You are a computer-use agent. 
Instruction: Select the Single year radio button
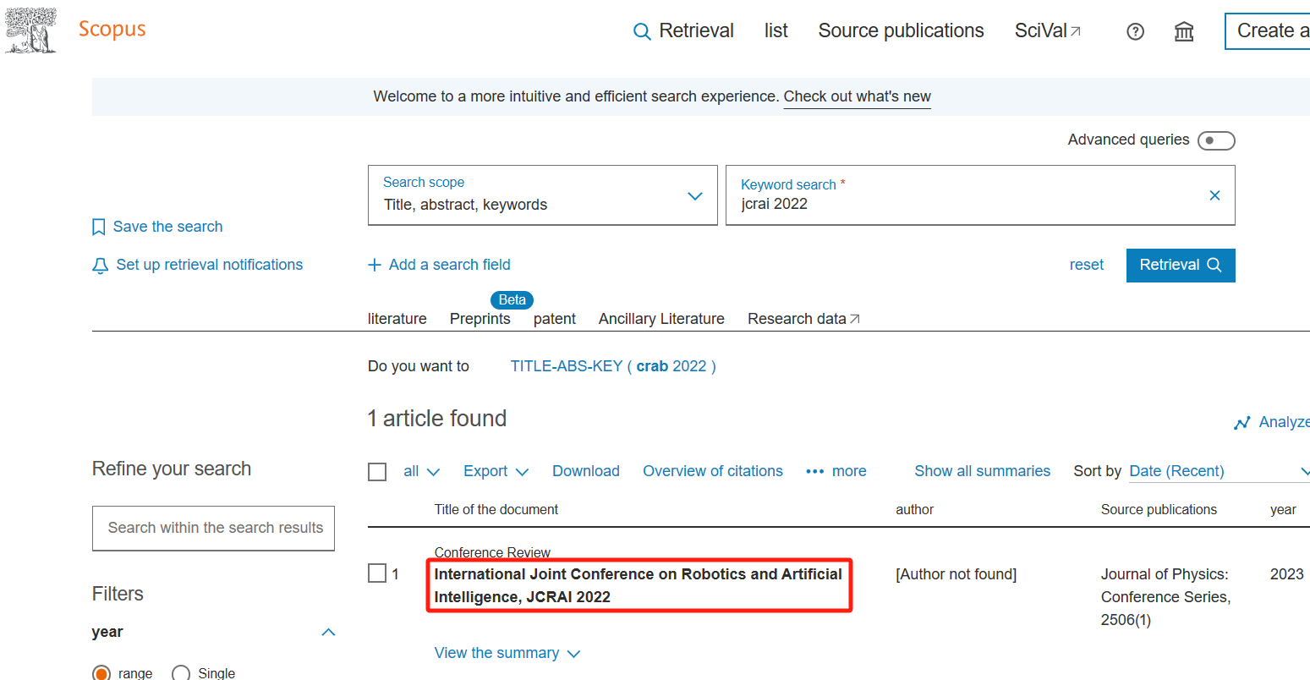click(x=181, y=673)
